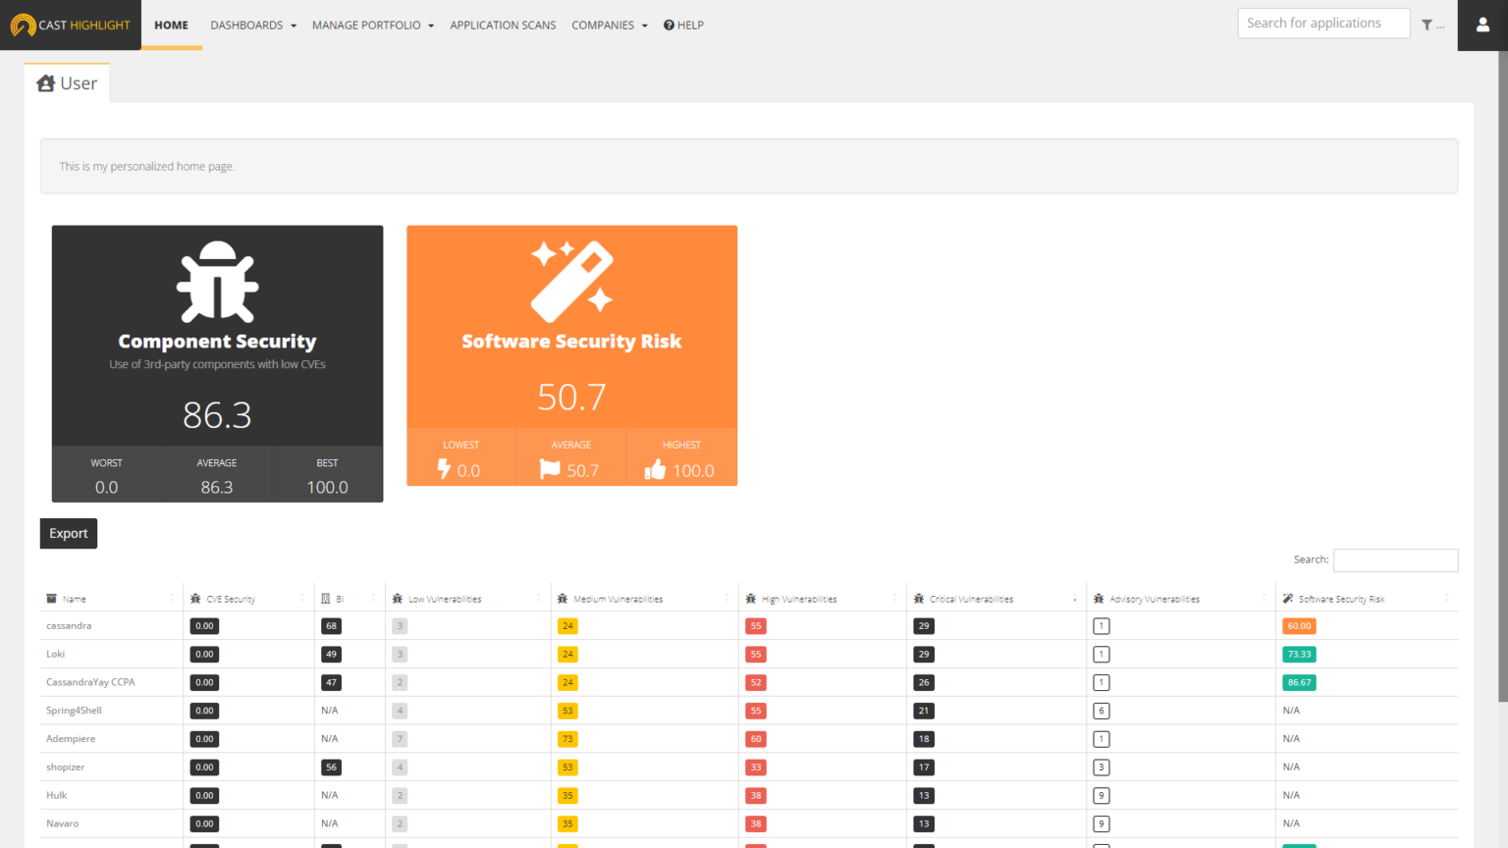Image resolution: width=1508 pixels, height=848 pixels.
Task: Click the flag Average score icon
Action: tap(550, 470)
